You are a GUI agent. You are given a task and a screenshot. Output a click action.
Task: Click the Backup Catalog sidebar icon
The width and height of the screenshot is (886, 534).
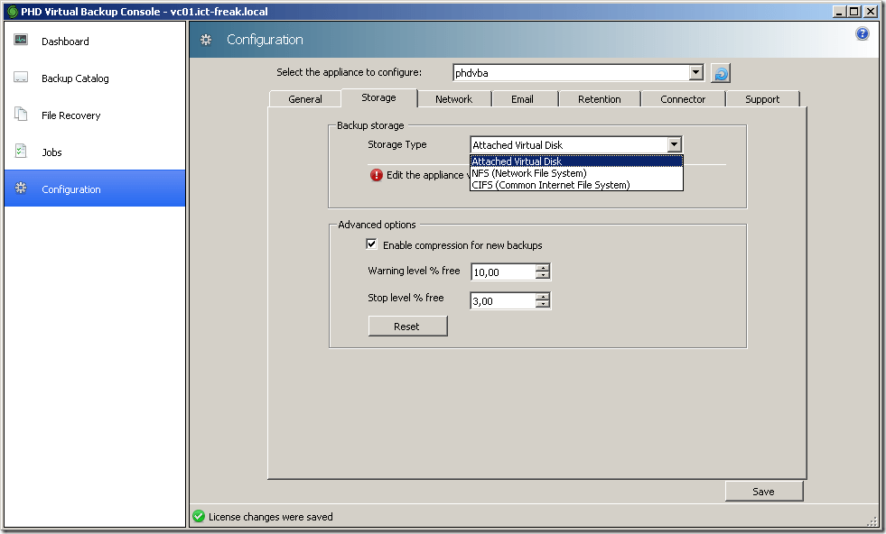coord(21,78)
